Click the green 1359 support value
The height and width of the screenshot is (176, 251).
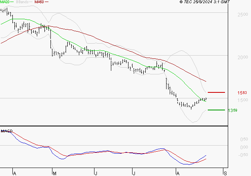233,110
